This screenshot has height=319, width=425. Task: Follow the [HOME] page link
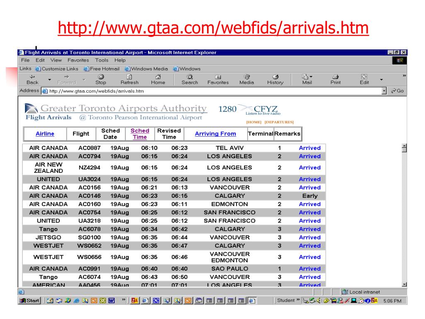pyautogui.click(x=254, y=122)
